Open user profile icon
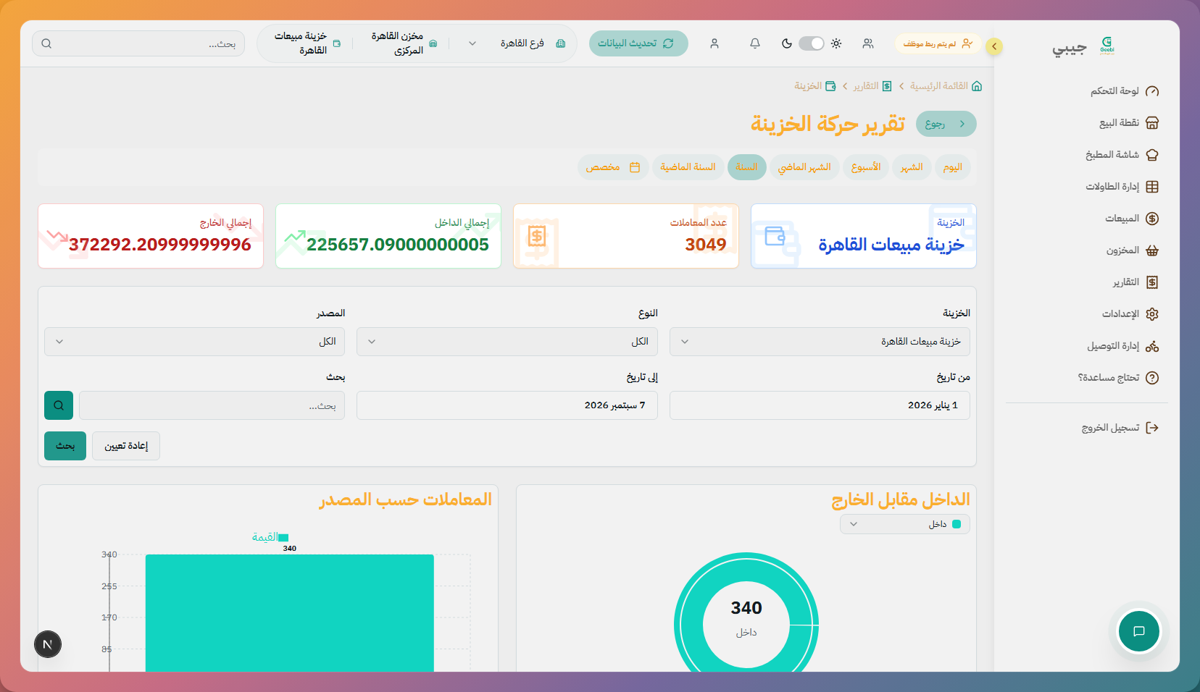 click(714, 43)
